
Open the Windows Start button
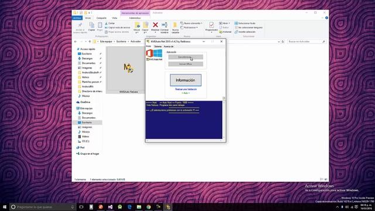5,207
